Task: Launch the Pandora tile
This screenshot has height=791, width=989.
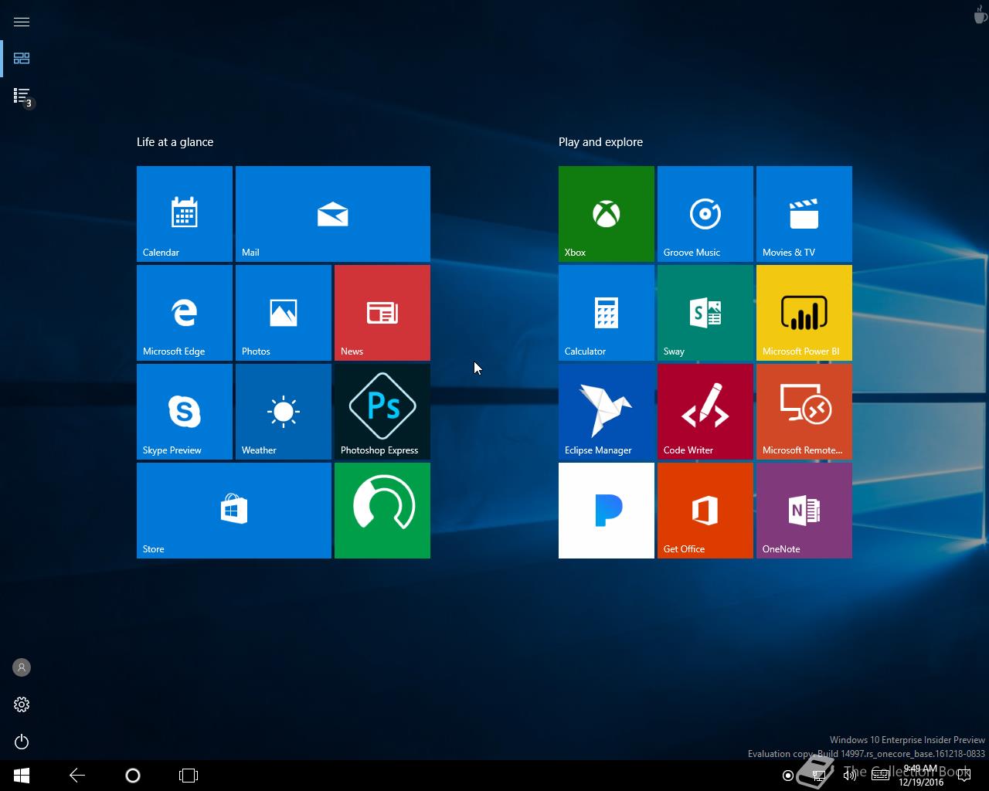Action: [x=607, y=511]
